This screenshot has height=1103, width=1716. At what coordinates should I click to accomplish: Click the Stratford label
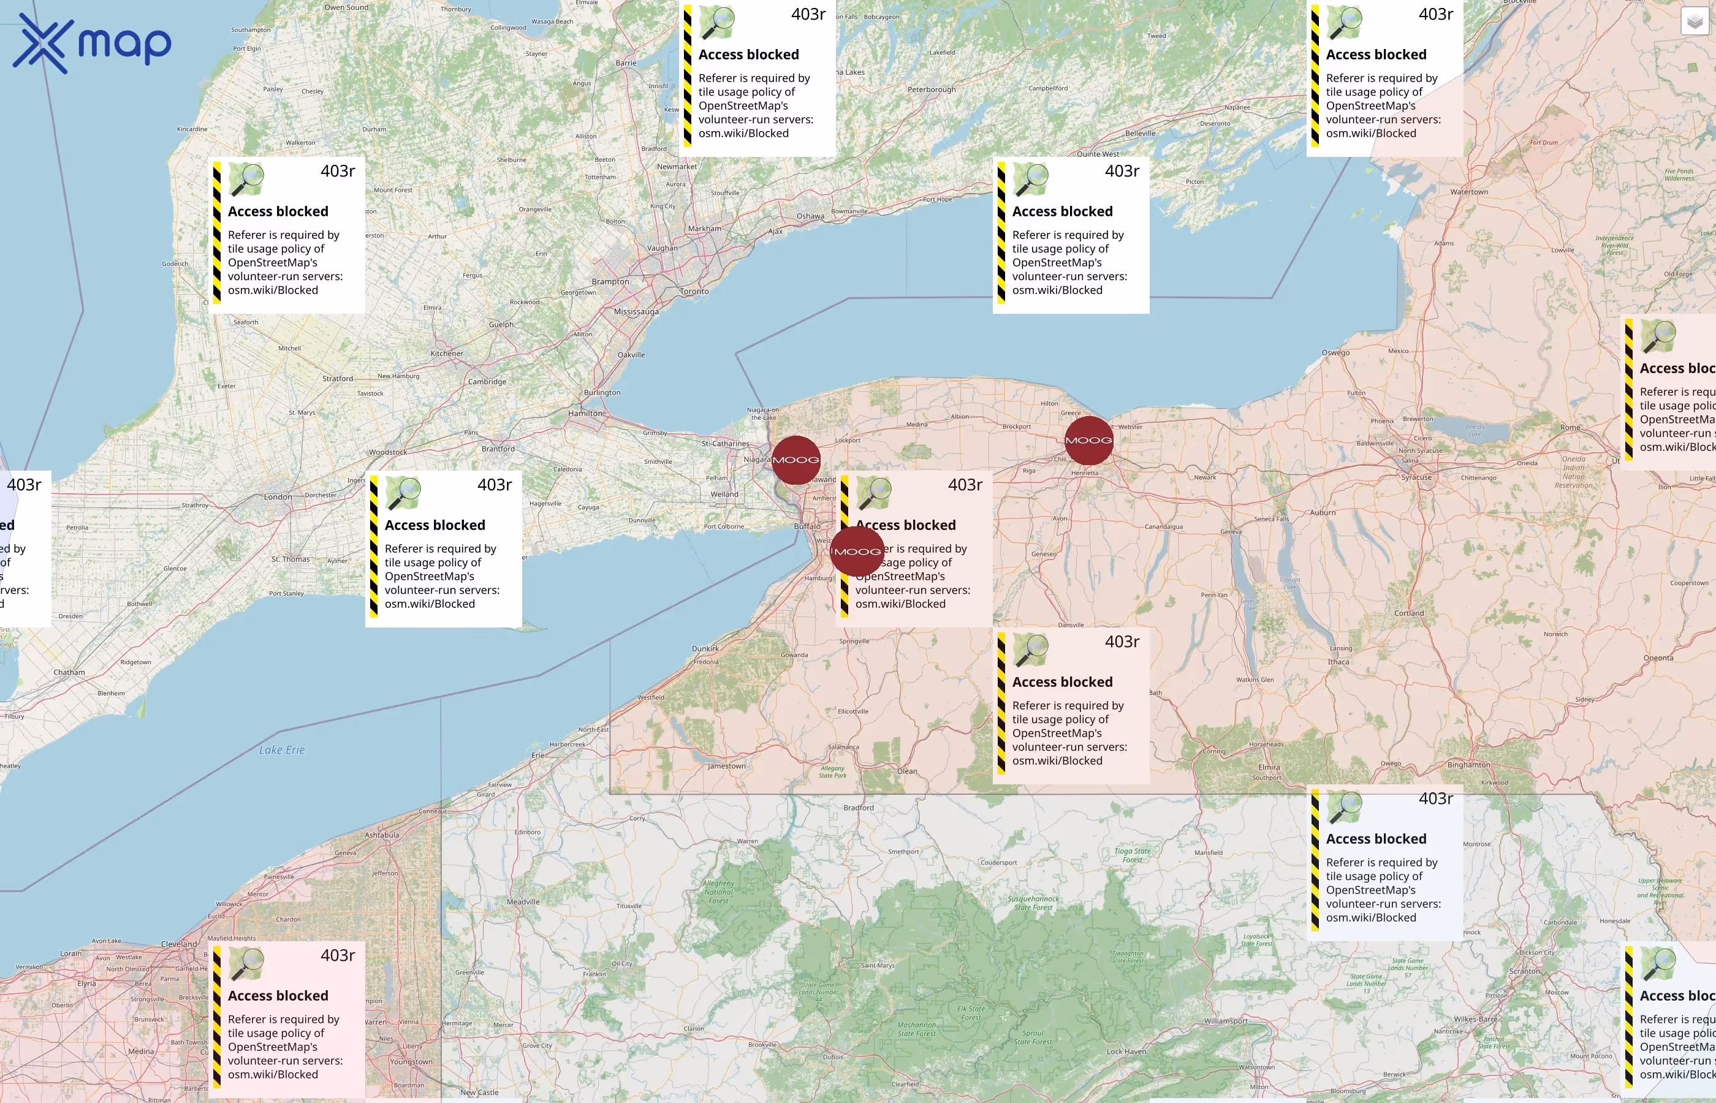point(337,379)
